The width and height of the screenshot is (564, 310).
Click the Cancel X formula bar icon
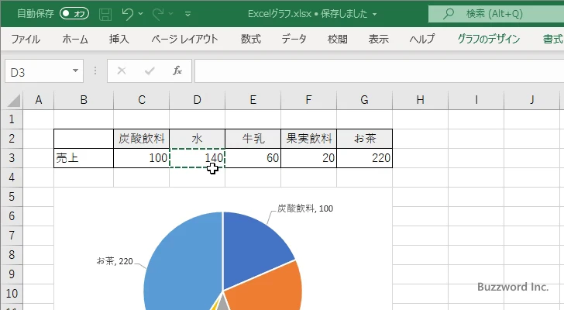coord(122,71)
